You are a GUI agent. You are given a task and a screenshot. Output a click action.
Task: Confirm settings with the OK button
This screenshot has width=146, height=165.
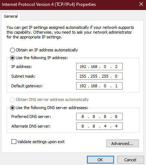100,160
